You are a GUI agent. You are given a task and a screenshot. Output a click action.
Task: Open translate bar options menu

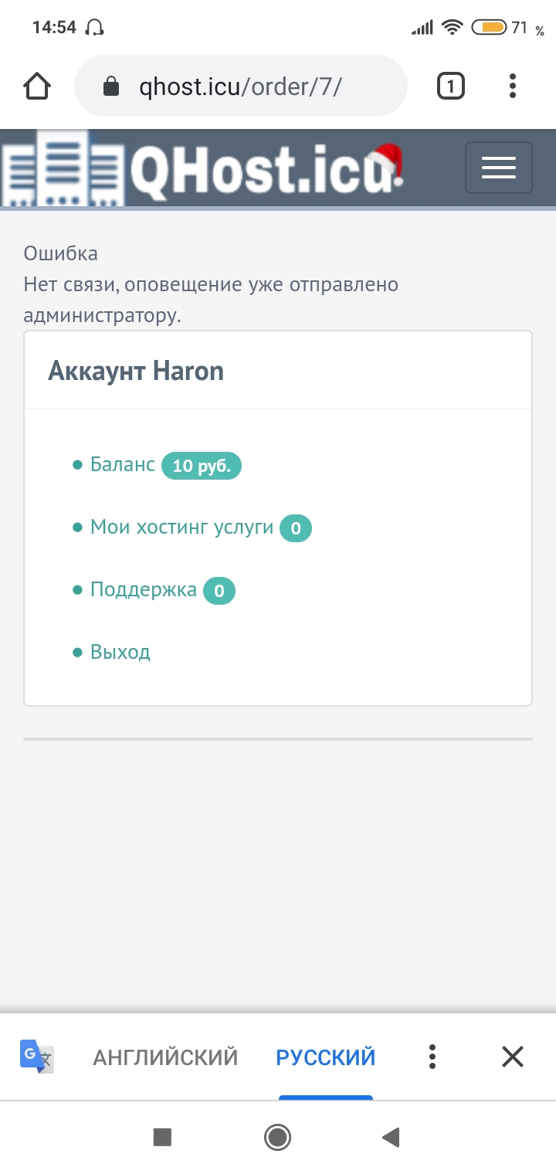(x=432, y=1057)
